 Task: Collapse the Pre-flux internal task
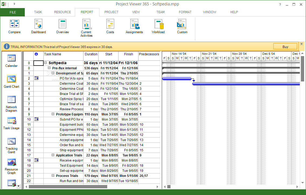point(49,68)
